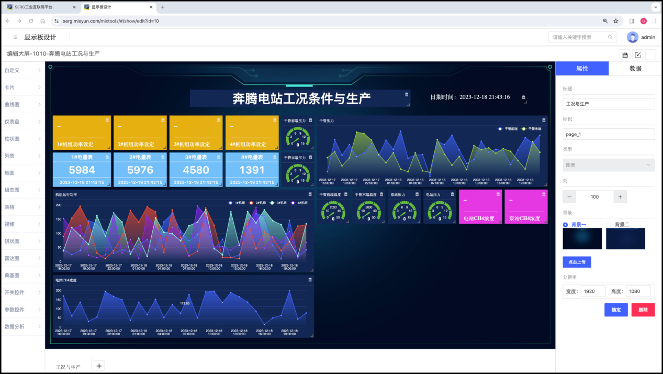Image resolution: width=663 pixels, height=374 pixels.
Task: Click the 确定 button
Action: pos(616,310)
